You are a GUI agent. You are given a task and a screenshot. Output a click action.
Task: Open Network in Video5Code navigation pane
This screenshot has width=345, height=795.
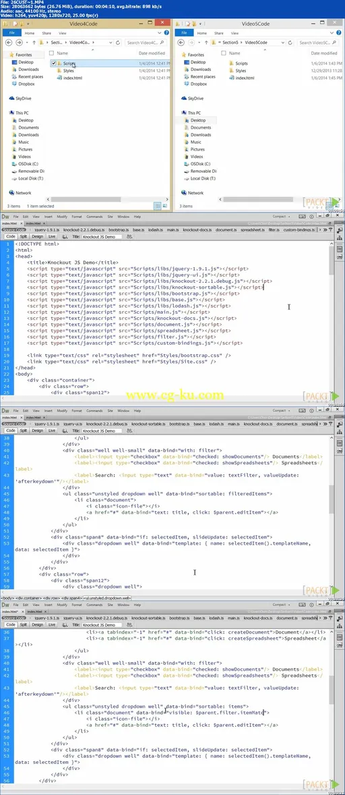click(x=192, y=192)
